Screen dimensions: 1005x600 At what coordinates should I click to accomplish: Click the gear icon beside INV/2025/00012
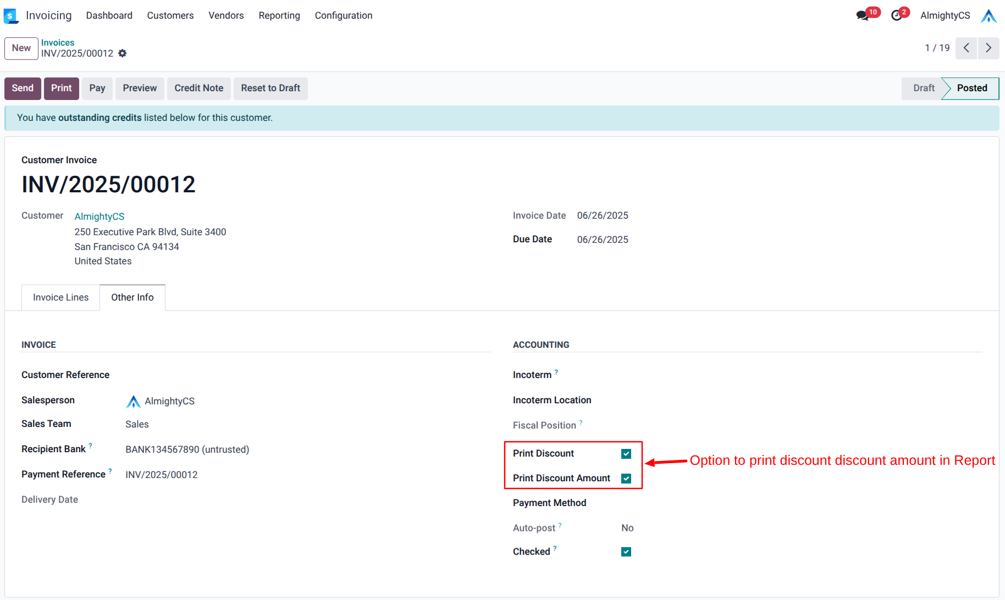click(x=123, y=53)
